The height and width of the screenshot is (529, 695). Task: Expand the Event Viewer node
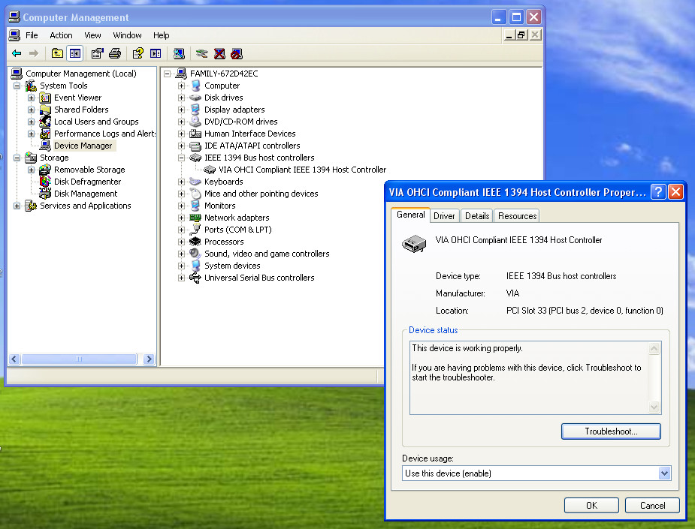pos(31,98)
